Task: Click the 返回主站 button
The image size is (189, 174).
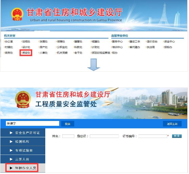Action: point(172,124)
